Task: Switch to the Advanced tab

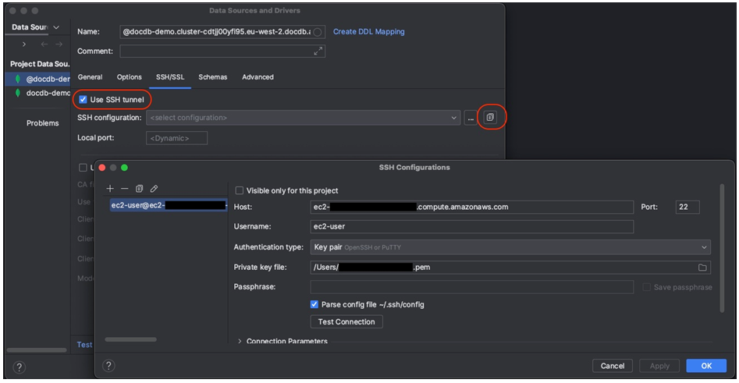Action: point(258,77)
